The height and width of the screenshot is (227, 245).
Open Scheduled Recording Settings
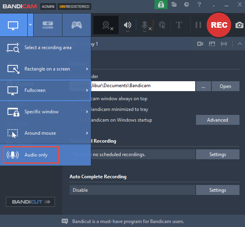pos(217,155)
